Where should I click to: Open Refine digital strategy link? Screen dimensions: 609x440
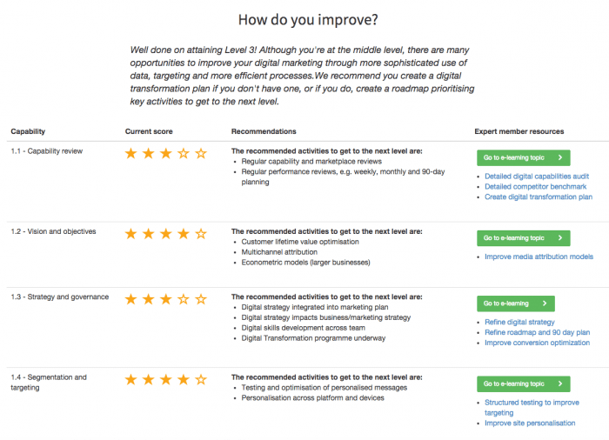click(x=519, y=323)
